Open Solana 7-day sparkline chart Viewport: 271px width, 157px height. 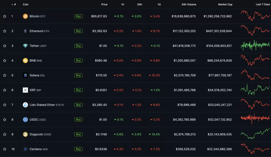(x=255, y=75)
